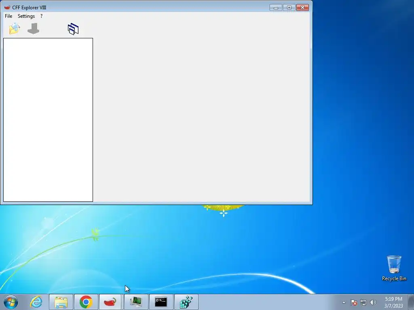Open Action Center flag icon
This screenshot has width=414, height=310.
pyautogui.click(x=354, y=302)
